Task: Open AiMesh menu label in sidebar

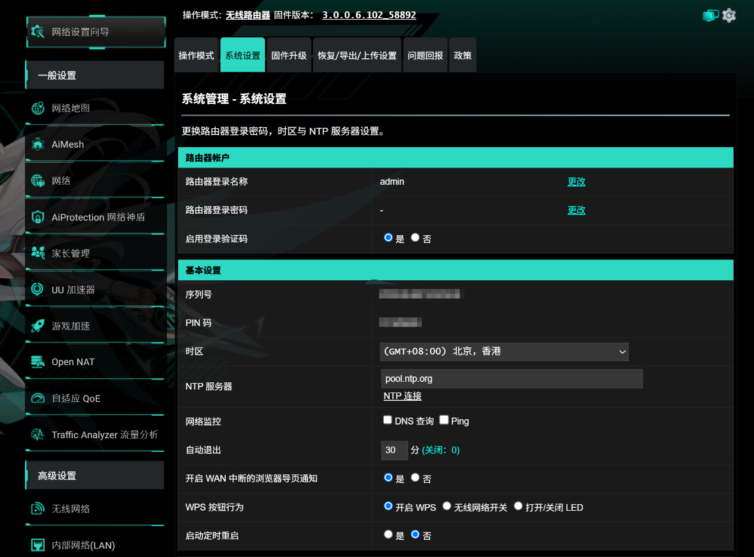Action: pos(68,144)
